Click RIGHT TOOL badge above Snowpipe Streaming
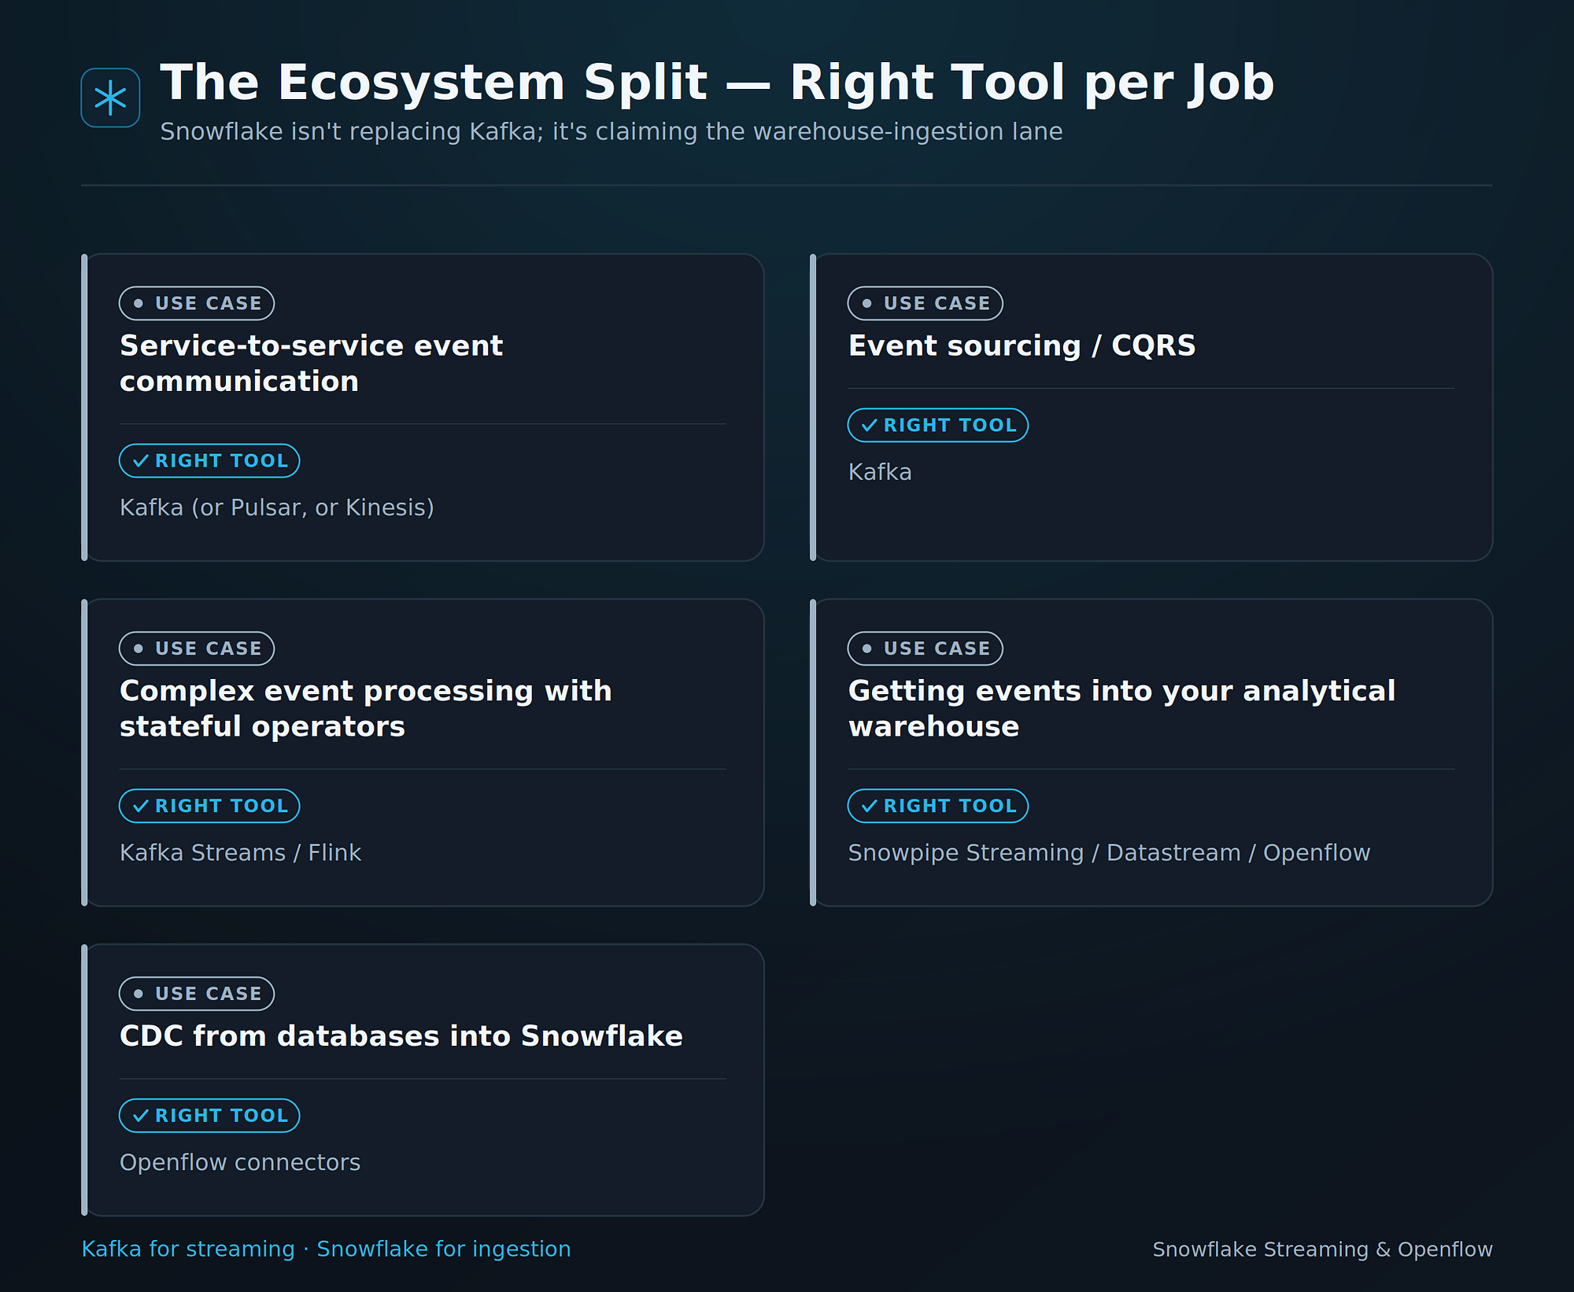The width and height of the screenshot is (1574, 1292). pyautogui.click(x=938, y=806)
